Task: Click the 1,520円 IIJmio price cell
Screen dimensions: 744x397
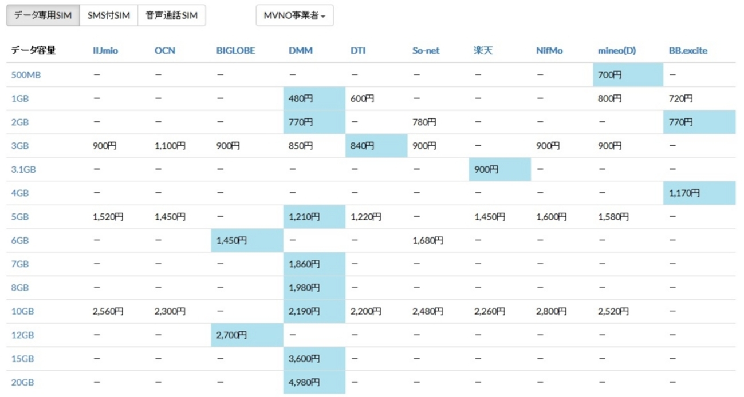Action: click(119, 217)
